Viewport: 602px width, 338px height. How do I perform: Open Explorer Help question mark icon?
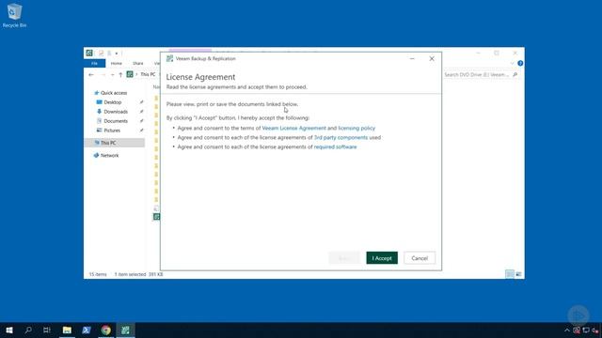pos(520,63)
